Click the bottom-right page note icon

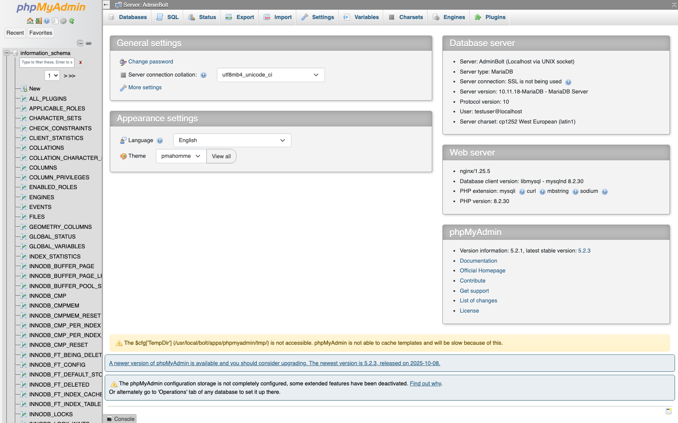[x=669, y=411]
